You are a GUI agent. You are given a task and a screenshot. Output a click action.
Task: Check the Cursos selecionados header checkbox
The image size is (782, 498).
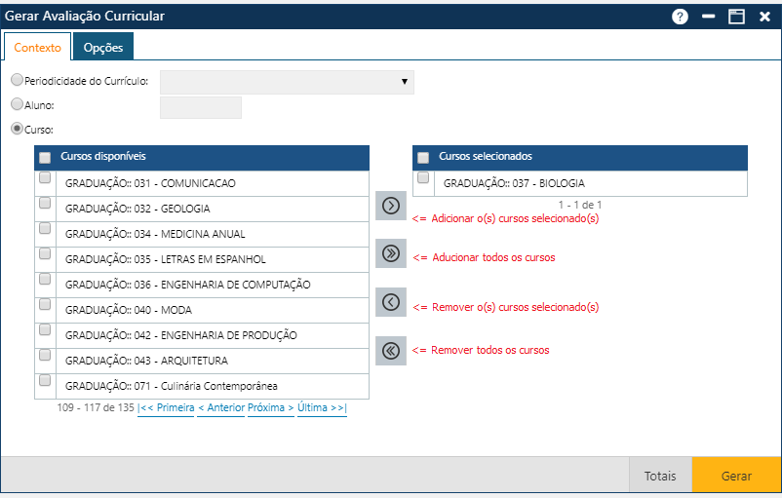tap(423, 158)
